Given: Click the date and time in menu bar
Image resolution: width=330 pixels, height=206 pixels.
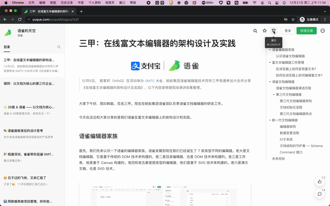Looking at the screenshot, I should [307, 3].
